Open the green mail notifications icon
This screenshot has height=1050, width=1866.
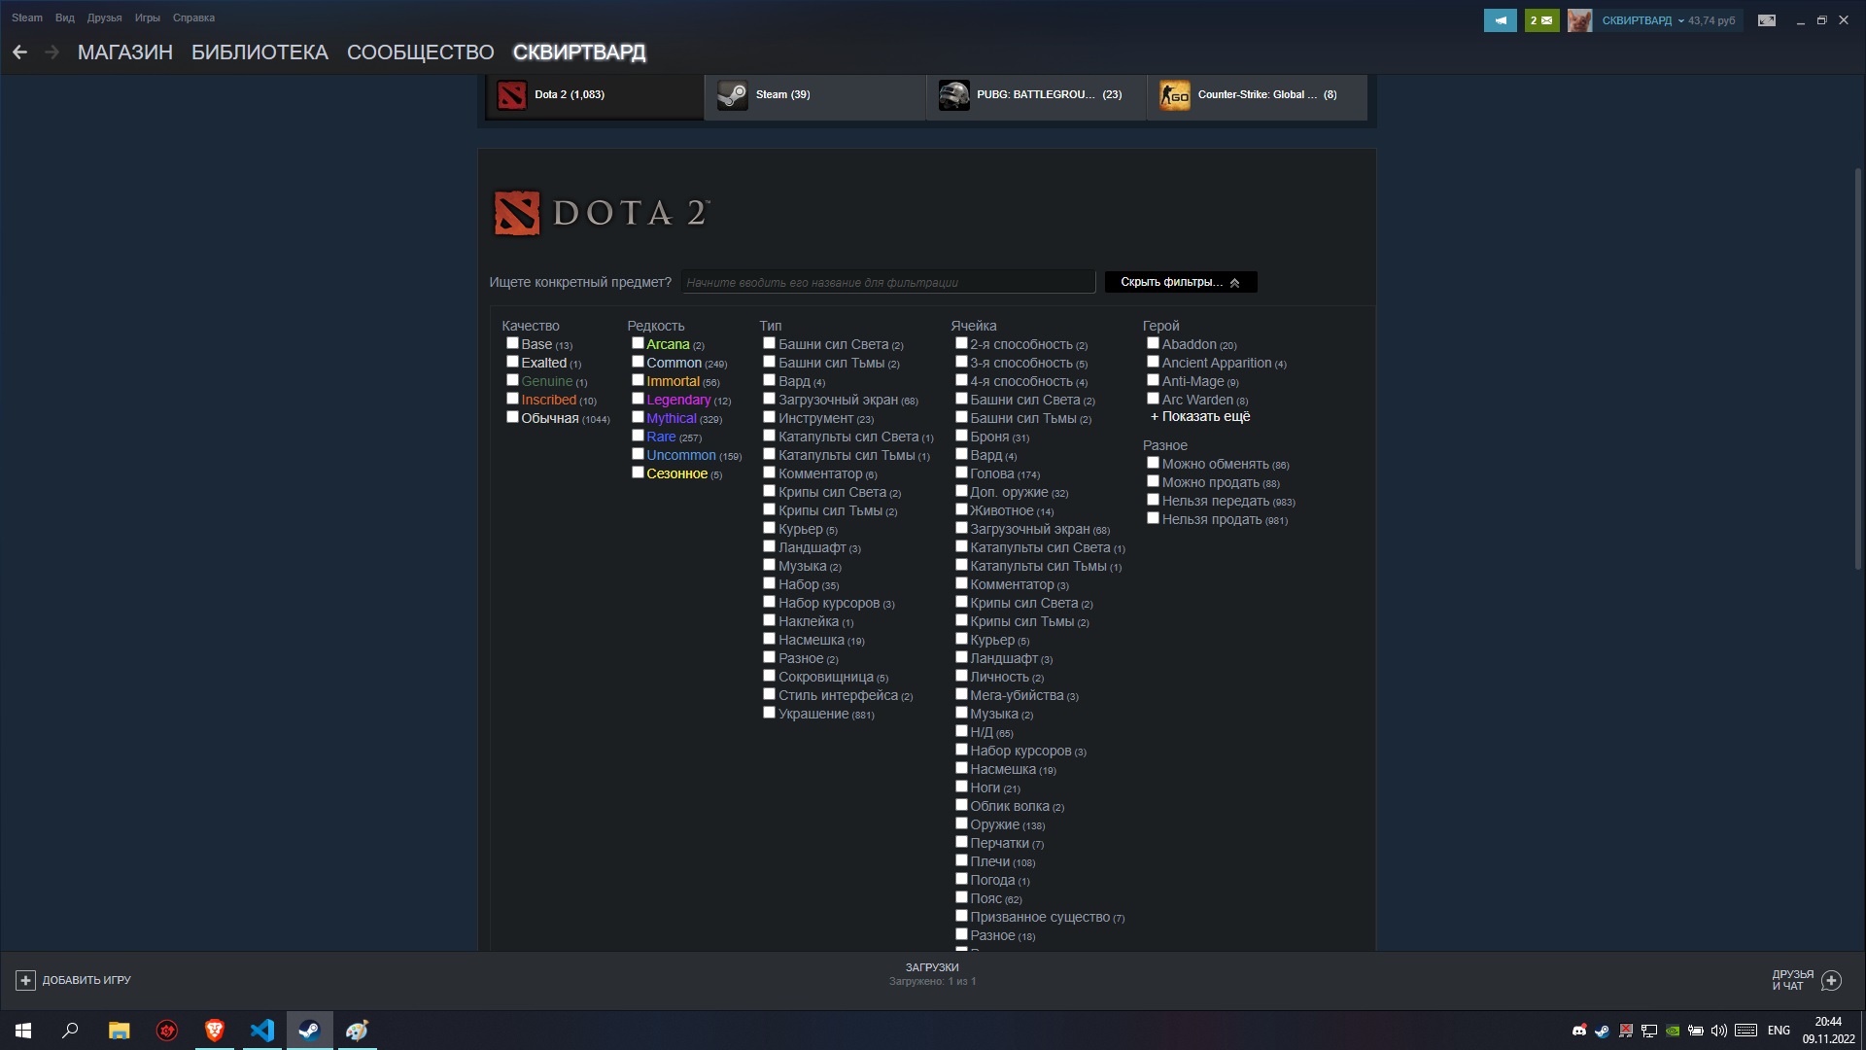1541,20
